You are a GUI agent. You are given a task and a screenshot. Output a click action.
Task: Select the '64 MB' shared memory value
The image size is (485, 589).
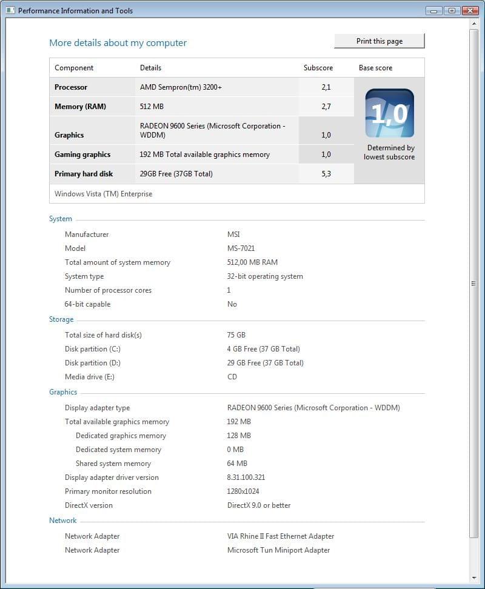[237, 463]
